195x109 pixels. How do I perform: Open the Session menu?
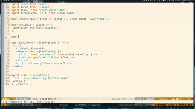pos(19,1)
